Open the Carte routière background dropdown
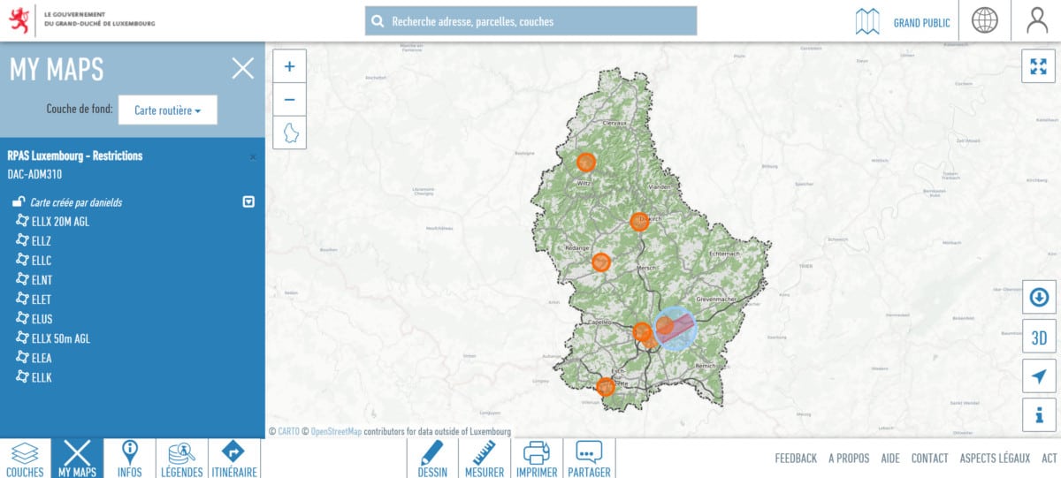The image size is (1061, 478). pyautogui.click(x=168, y=110)
